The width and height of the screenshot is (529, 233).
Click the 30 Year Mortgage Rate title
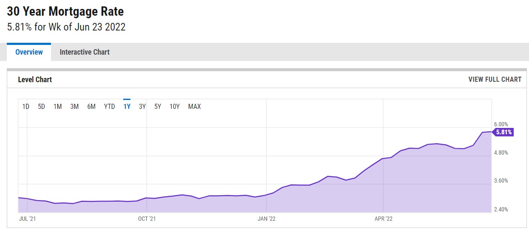pyautogui.click(x=65, y=11)
